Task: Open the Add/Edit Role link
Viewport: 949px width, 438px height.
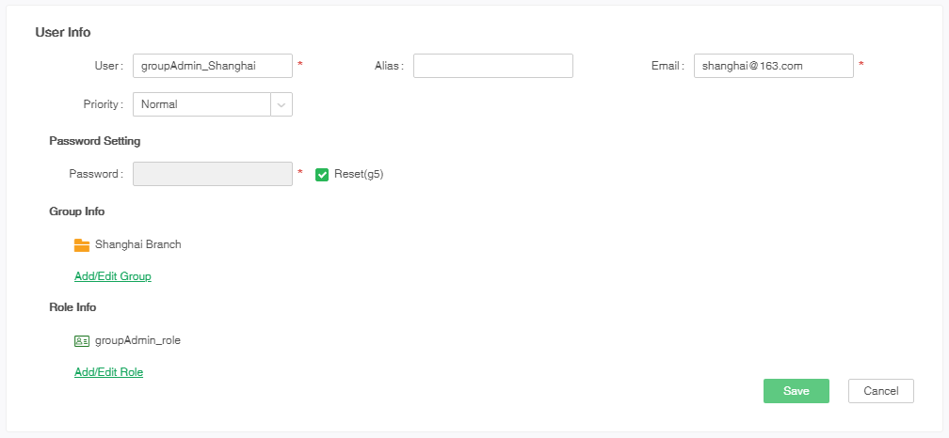Action: pos(109,372)
